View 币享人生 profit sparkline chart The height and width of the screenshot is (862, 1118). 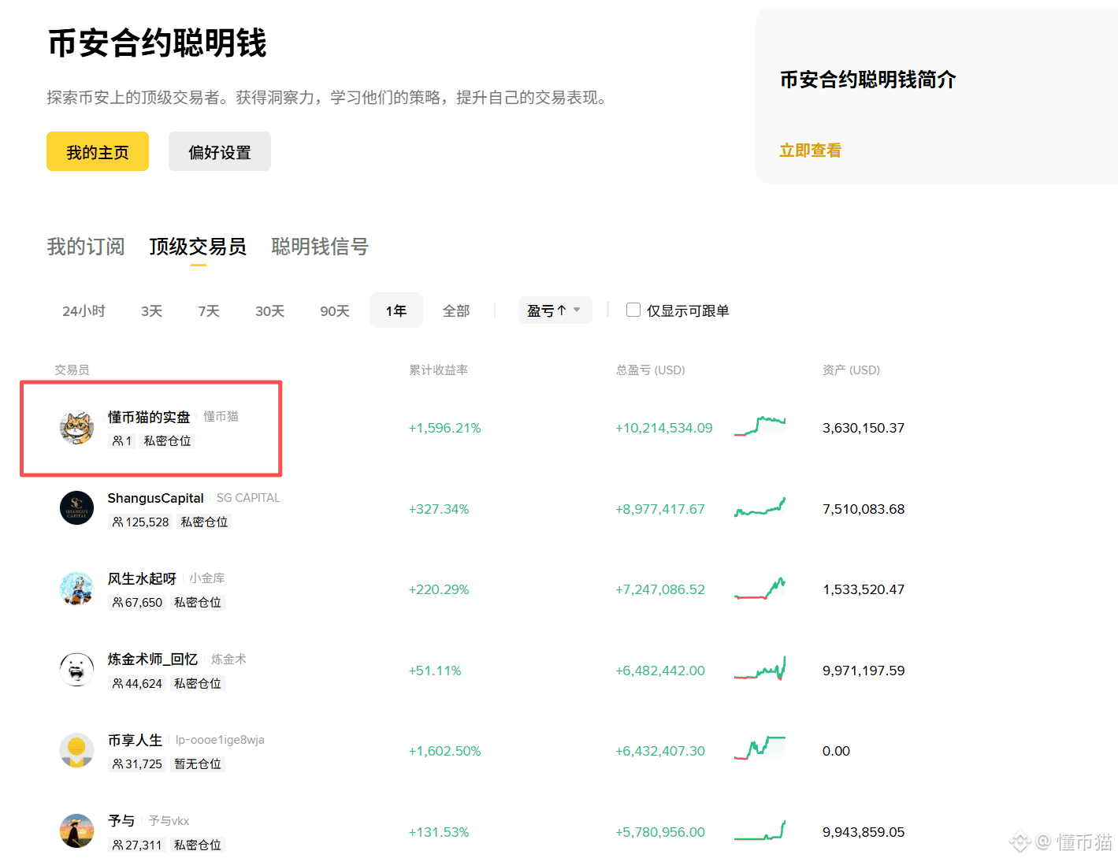click(x=760, y=749)
